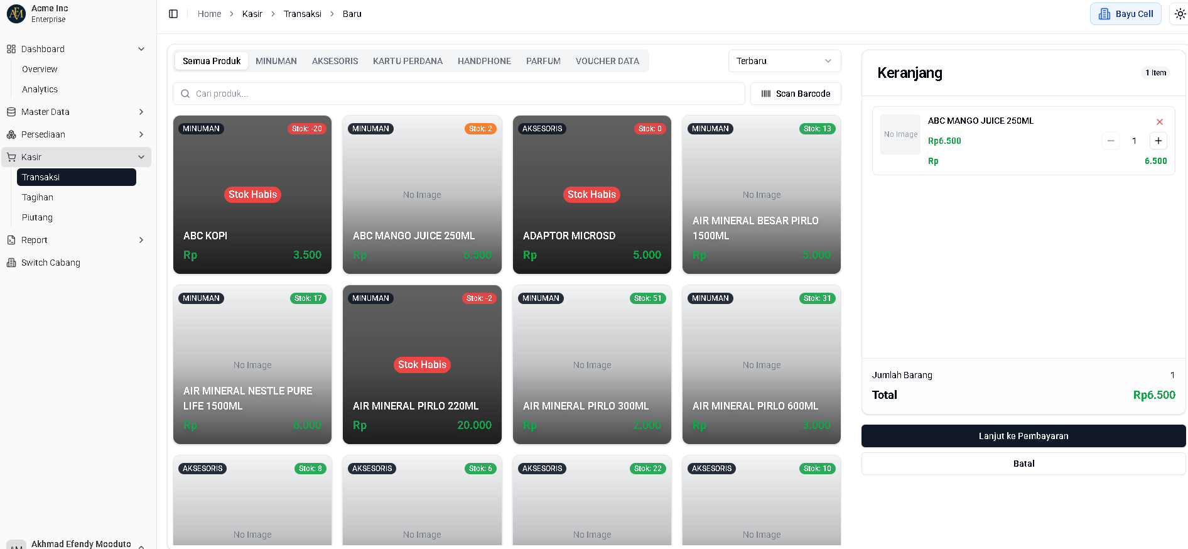Click the AKSESORIS card with Stok: 22
Viewport: 1188px width, 549px height.
[592, 500]
